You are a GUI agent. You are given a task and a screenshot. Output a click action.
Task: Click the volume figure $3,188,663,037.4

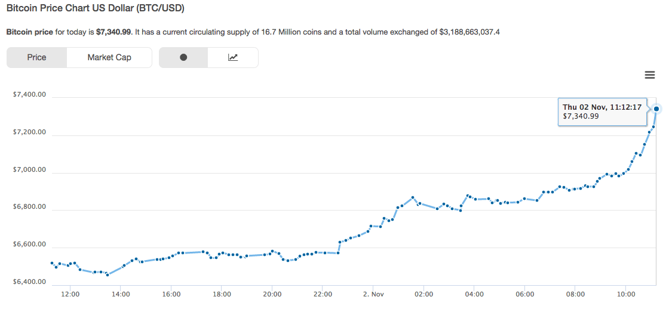point(469,32)
